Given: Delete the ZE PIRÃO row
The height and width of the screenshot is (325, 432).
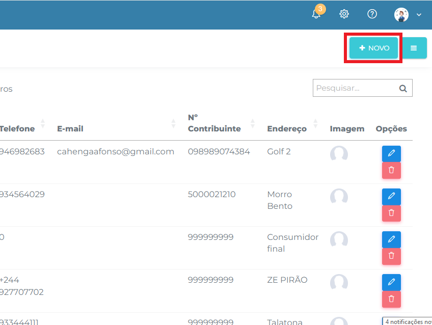Looking at the screenshot, I should click(x=391, y=299).
